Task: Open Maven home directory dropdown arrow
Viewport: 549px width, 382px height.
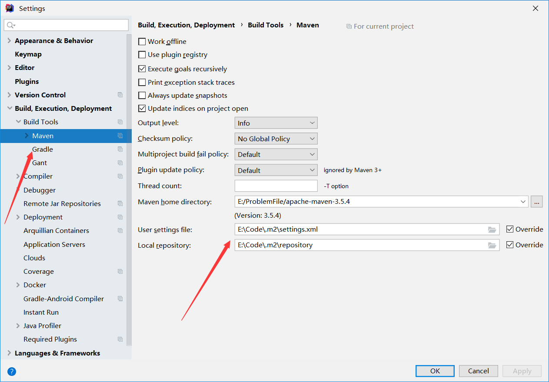Action: point(523,202)
